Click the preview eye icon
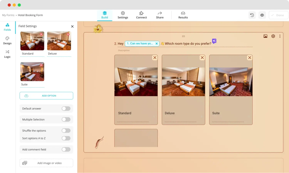Viewport: 289px width, 173px height. [x=262, y=15]
